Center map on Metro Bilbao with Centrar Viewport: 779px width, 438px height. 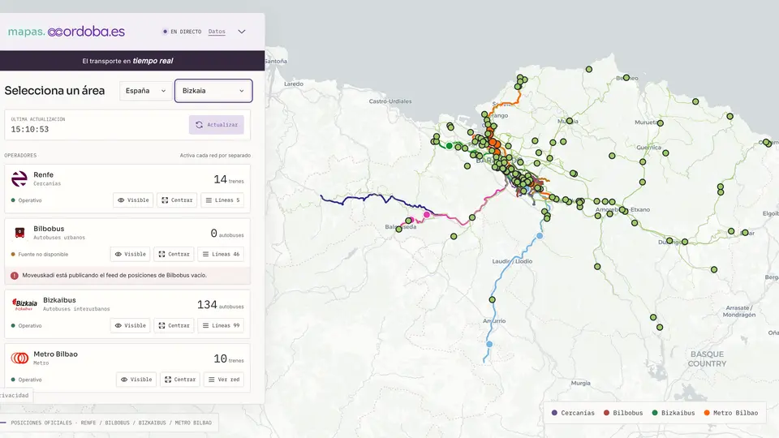pyautogui.click(x=180, y=380)
